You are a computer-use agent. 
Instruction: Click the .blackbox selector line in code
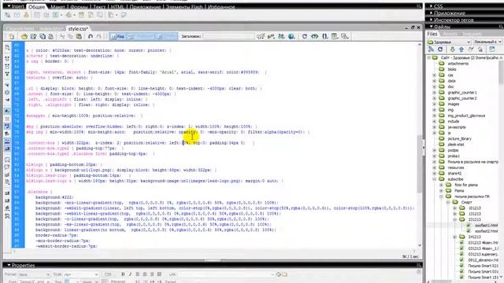coord(39,192)
